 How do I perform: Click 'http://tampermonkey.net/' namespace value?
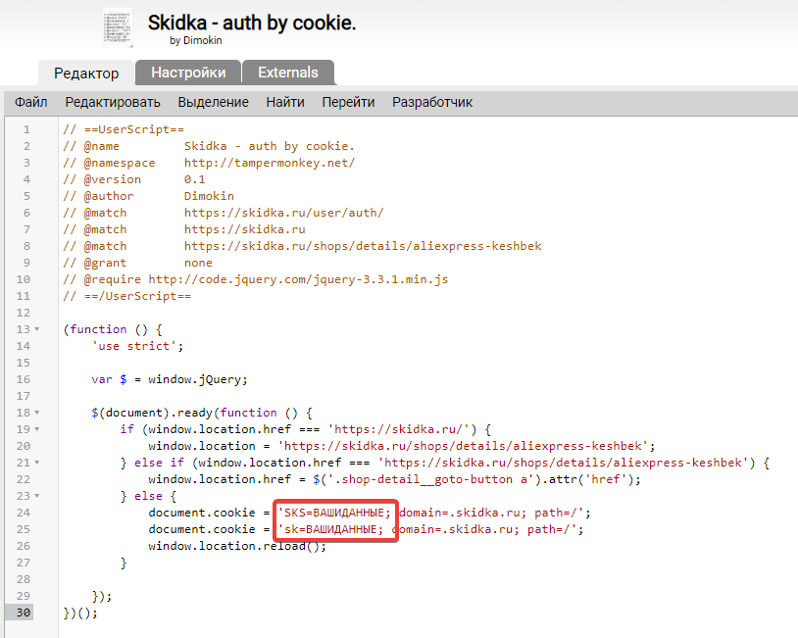pyautogui.click(x=270, y=163)
